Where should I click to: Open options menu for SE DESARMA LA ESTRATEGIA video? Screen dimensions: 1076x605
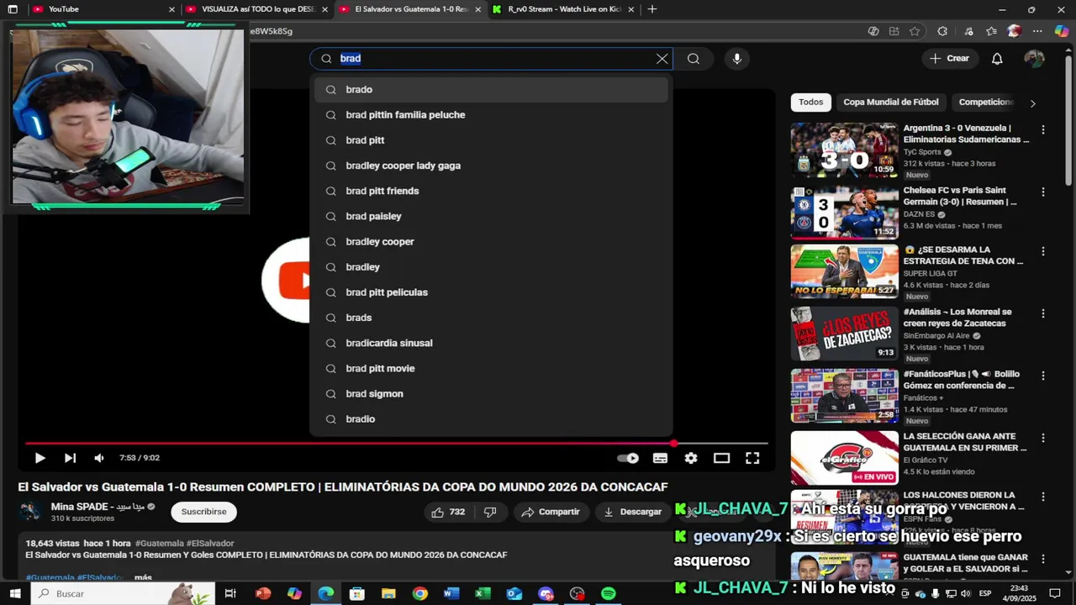(x=1043, y=251)
